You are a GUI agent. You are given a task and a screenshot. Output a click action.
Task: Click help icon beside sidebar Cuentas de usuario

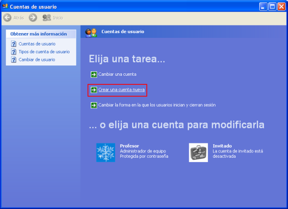point(14,44)
